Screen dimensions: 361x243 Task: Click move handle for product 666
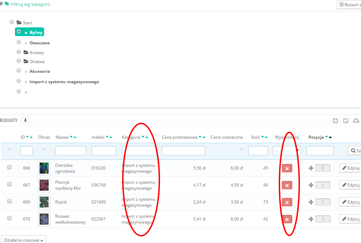[x=311, y=168]
